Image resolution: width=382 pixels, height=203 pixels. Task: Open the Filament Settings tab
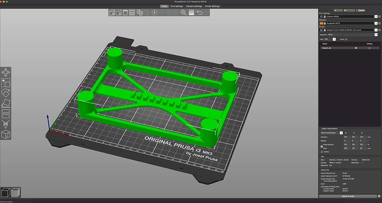pyautogui.click(x=194, y=6)
